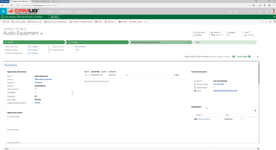
Task: Open the CRMUG logo dropdown chevron
Action: pyautogui.click(x=41, y=11)
